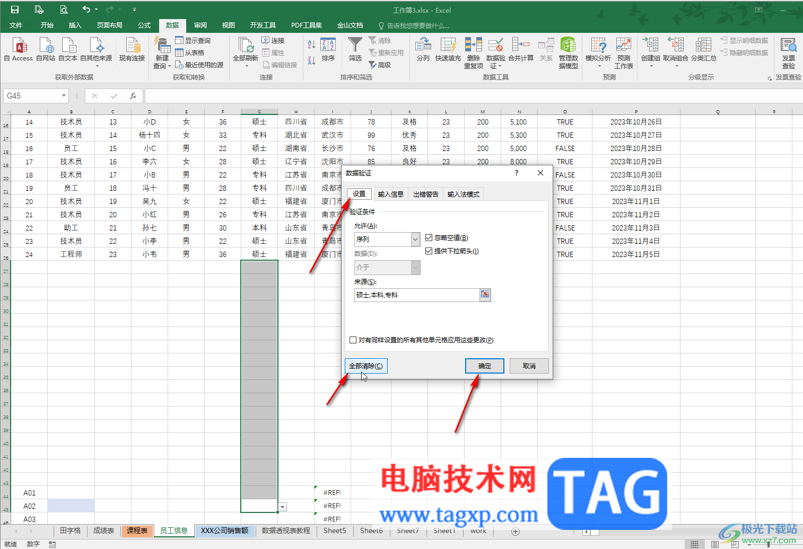This screenshot has height=549, width=803.
Task: Click the Undo arrow icon
Action: click(86, 10)
